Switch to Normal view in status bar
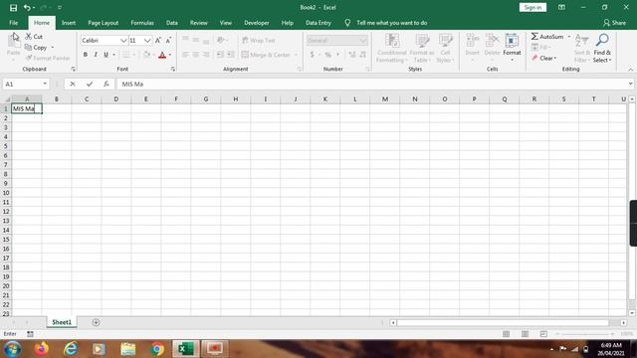The image size is (637, 358). (506, 334)
